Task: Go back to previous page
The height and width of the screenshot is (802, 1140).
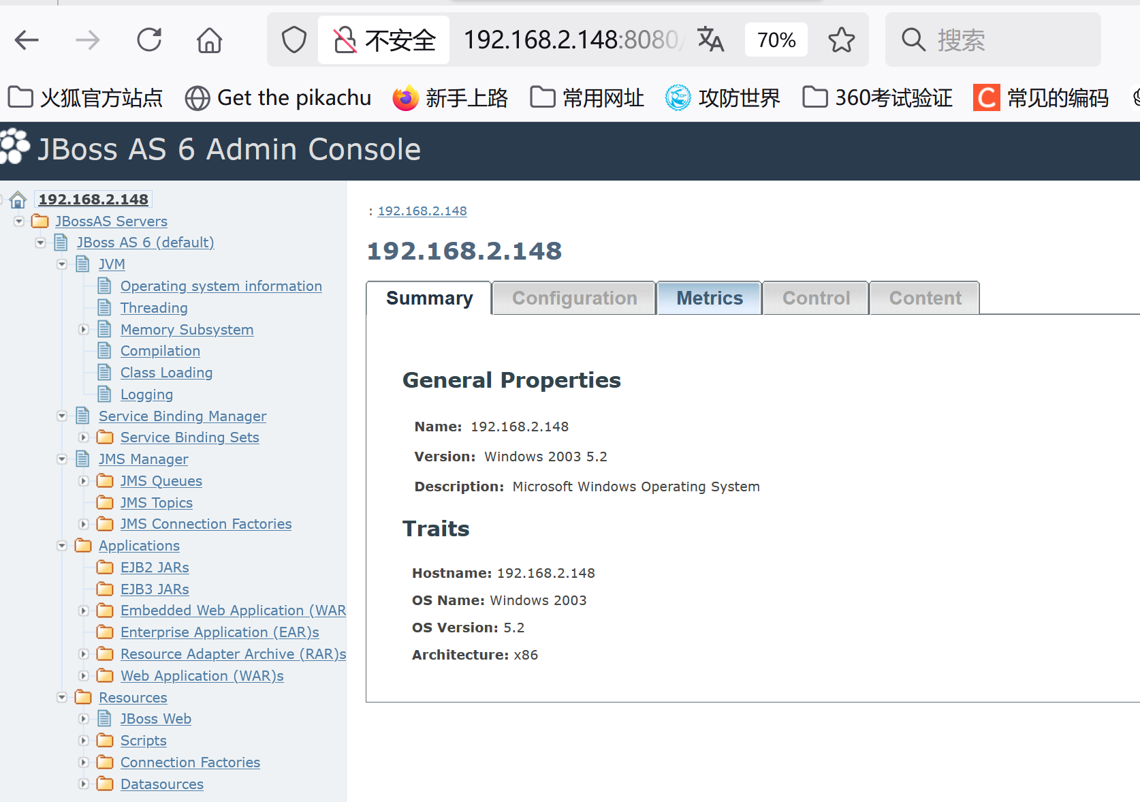Action: click(27, 40)
